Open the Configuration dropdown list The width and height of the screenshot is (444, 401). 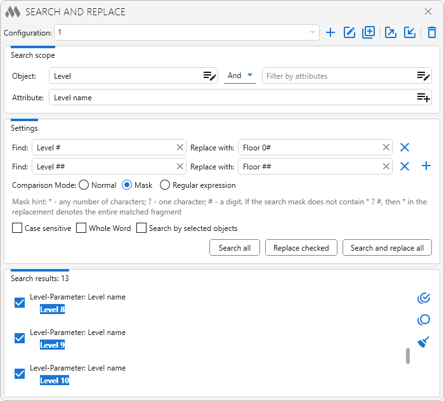point(312,32)
